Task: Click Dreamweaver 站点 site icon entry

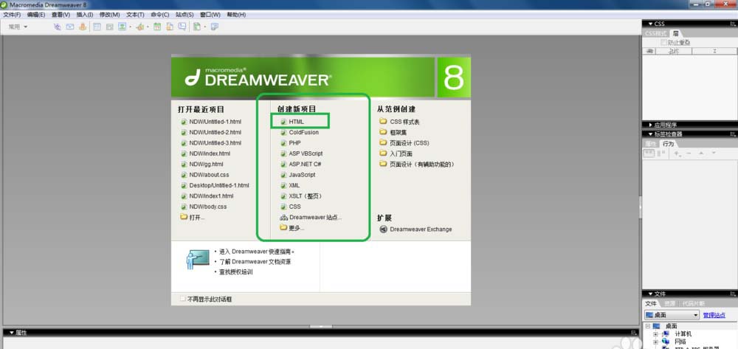Action: click(283, 218)
